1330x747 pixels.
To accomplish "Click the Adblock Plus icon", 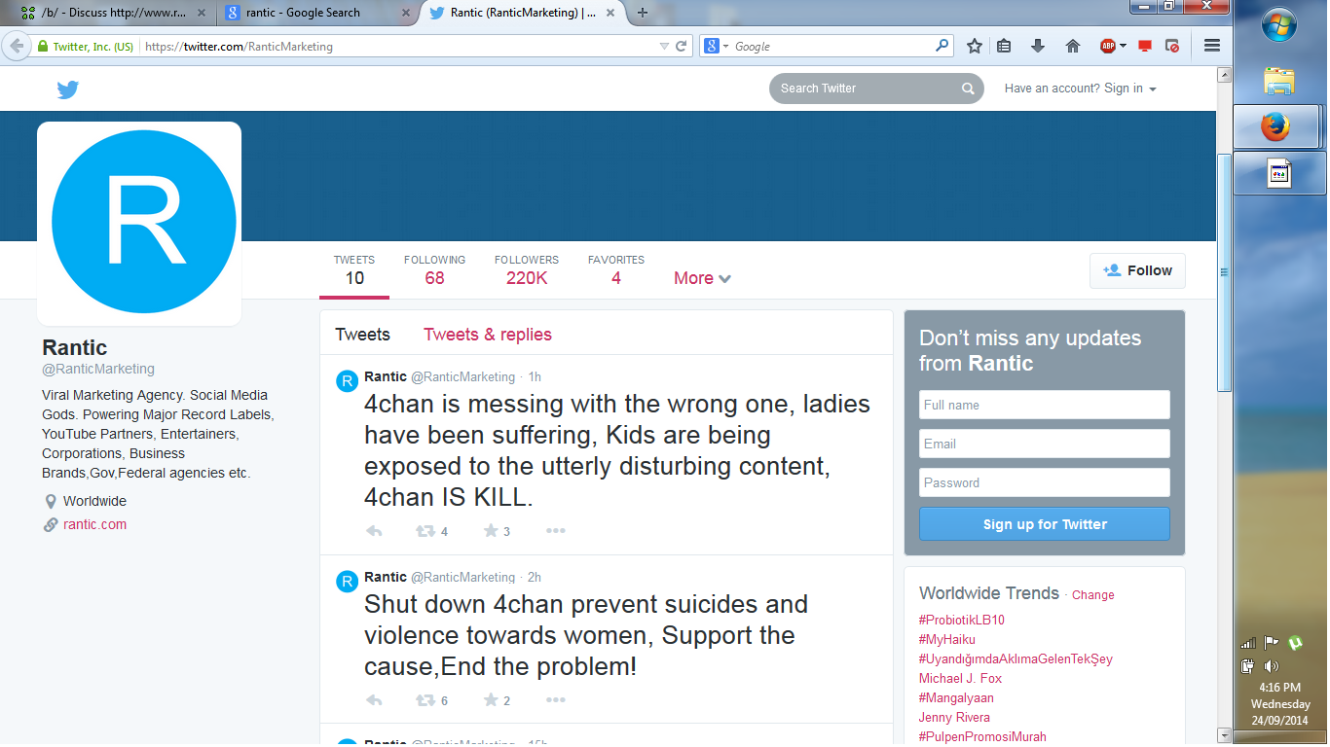I will click(x=1108, y=46).
